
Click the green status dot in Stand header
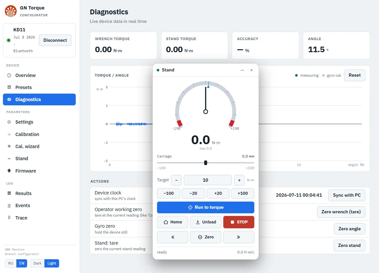pyautogui.click(x=158, y=70)
